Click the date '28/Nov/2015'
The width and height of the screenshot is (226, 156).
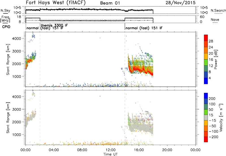[x=181, y=3]
